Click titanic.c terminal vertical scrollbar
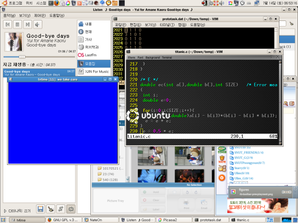298x223 pixels. 280,102
